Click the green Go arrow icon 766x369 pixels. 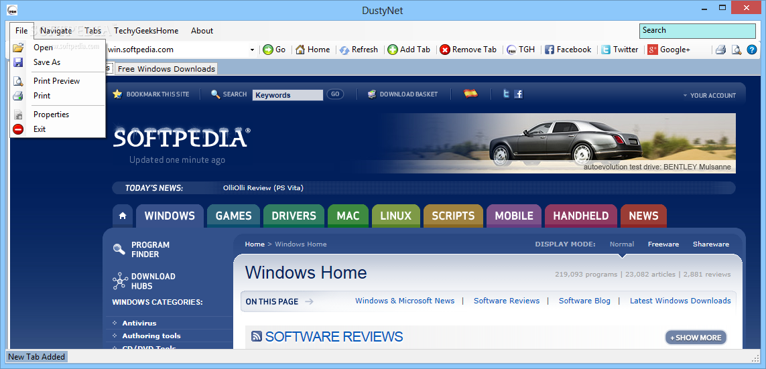pyautogui.click(x=267, y=50)
